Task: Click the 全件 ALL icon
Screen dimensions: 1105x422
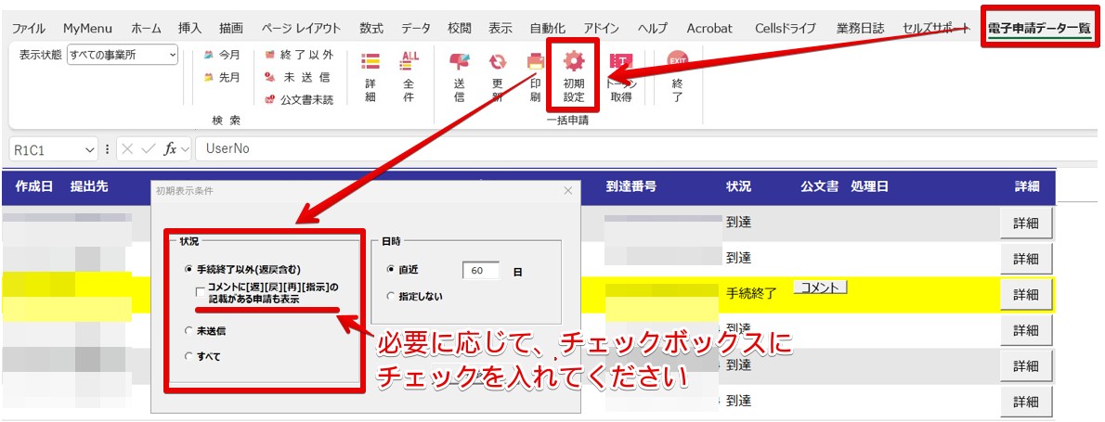Action: point(409,63)
